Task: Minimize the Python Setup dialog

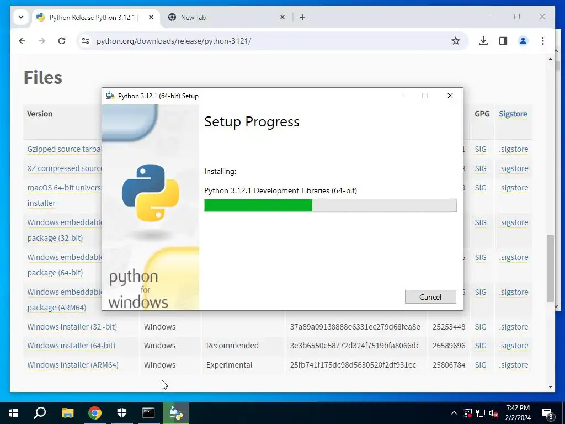Action: 400,96
